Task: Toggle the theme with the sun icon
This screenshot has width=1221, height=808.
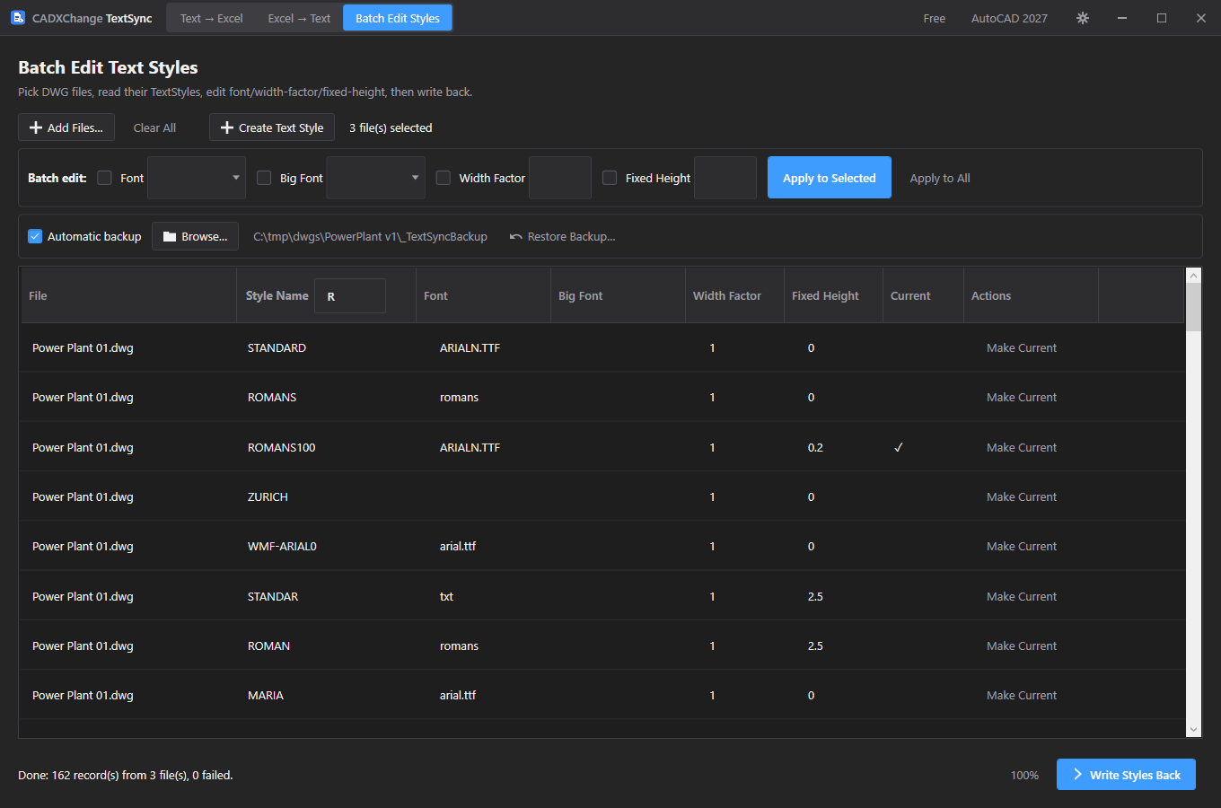Action: click(x=1083, y=18)
